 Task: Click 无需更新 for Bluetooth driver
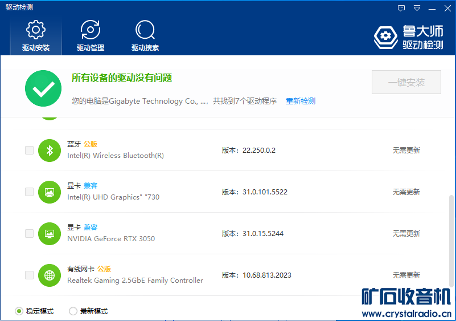tap(406, 151)
